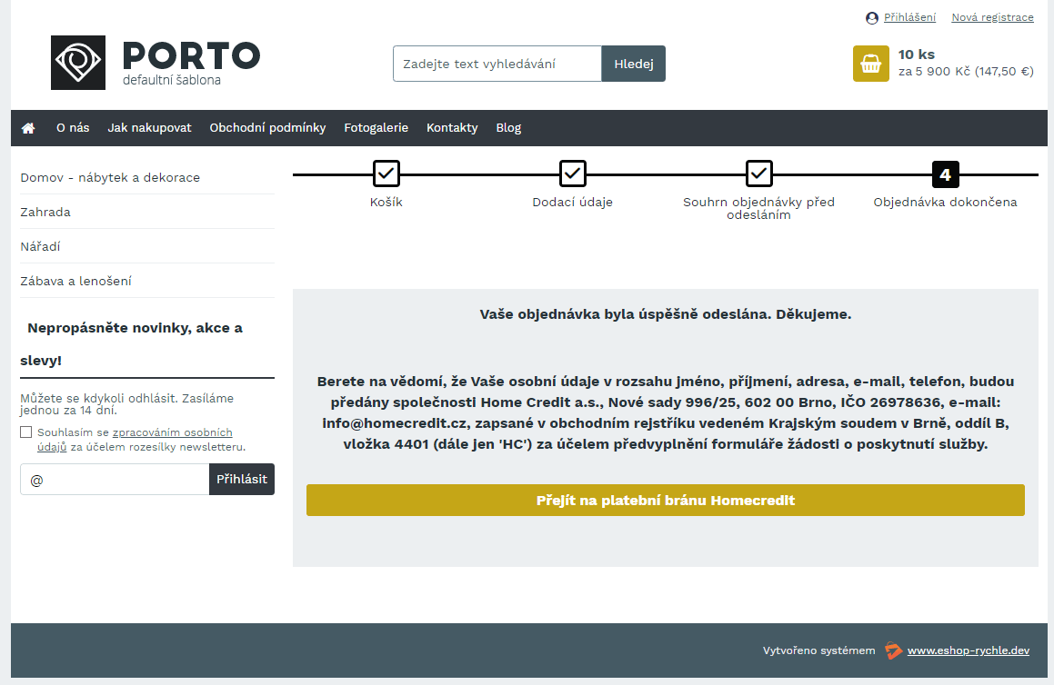
Task: Click the Objednávka dokončena label
Action: tap(945, 203)
